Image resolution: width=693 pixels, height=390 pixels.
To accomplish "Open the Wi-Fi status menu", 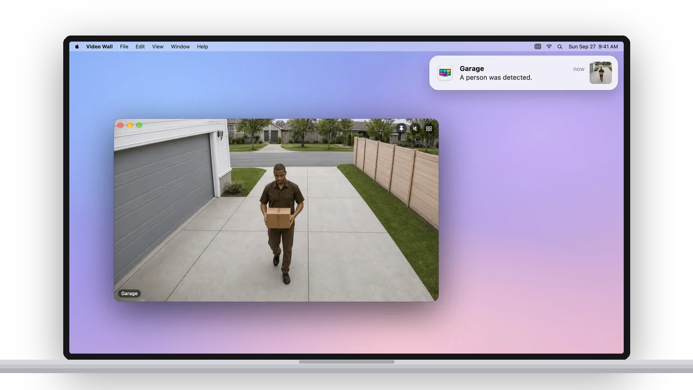I will (549, 47).
